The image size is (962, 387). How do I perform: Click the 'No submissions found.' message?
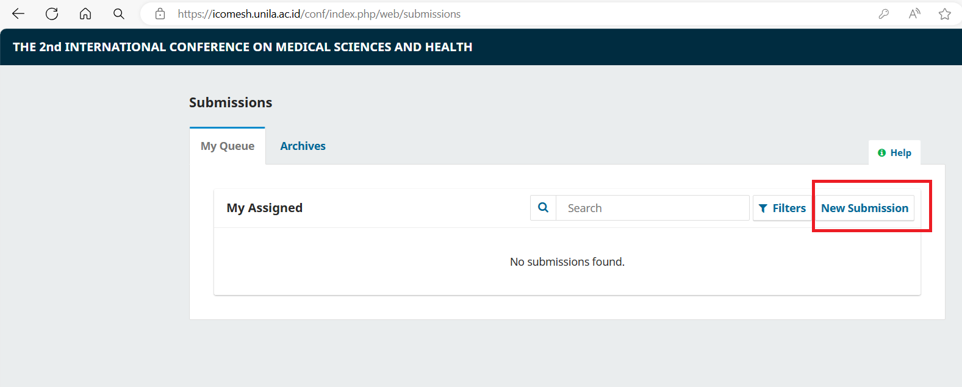click(x=567, y=262)
